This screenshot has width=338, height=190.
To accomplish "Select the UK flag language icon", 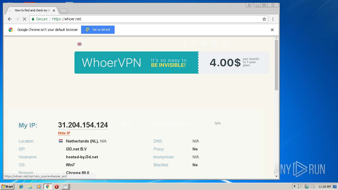I will coord(79,44).
